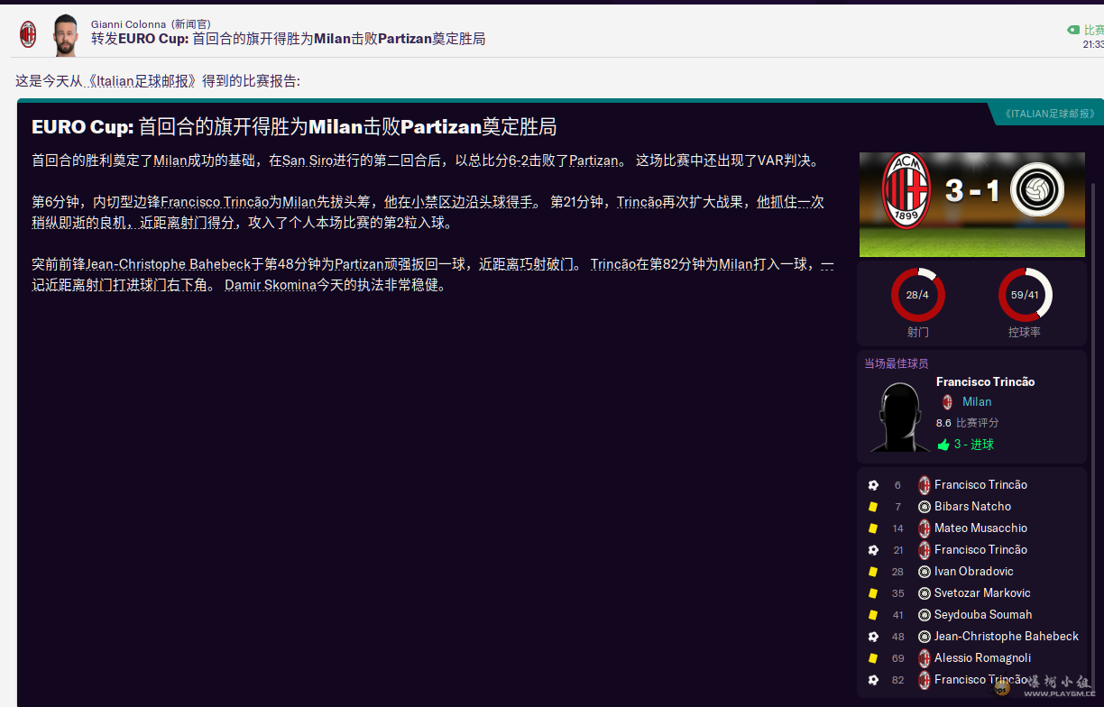1104x707 pixels.
Task: Click the possession 59/41 ring chart
Action: (x=1025, y=295)
